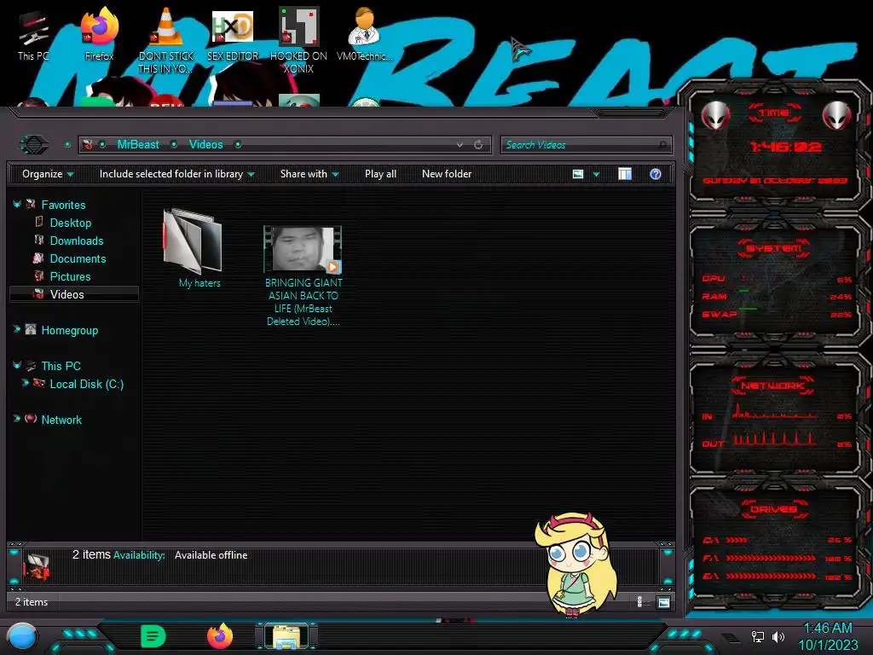Open Explorer help question mark
The width and height of the screenshot is (873, 655).
pos(656,174)
